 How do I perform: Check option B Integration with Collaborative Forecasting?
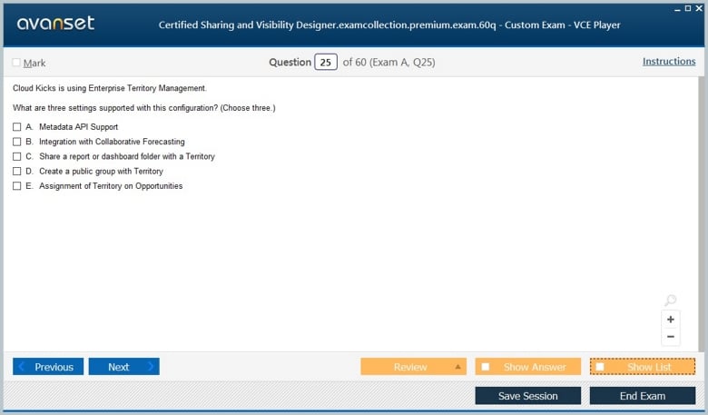(16, 142)
